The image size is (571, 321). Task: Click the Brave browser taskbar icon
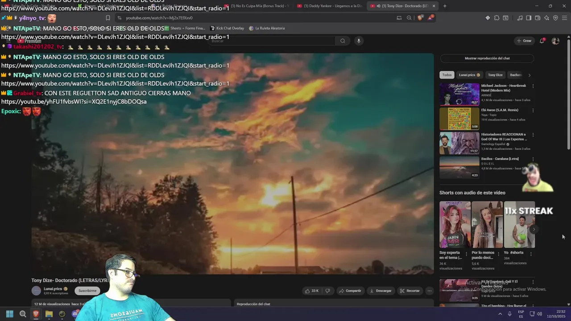(x=36, y=314)
